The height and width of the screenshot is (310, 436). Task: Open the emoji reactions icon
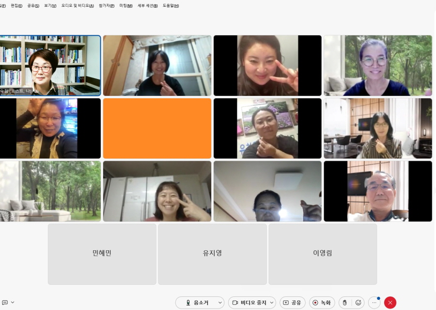tap(358, 303)
